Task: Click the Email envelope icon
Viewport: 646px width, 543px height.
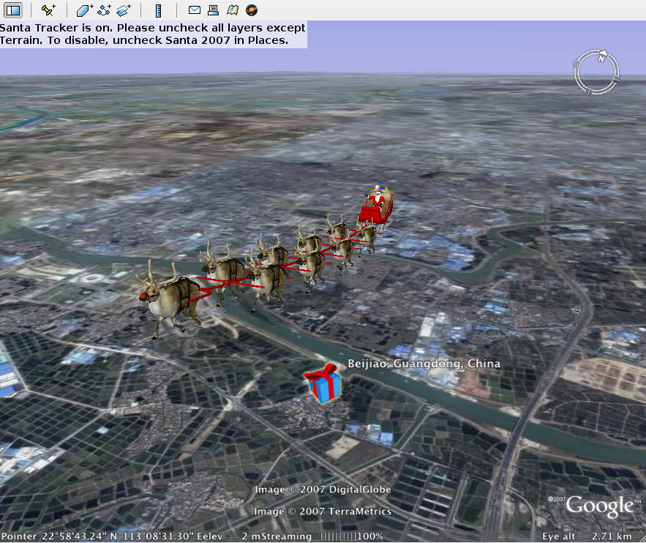Action: [194, 10]
